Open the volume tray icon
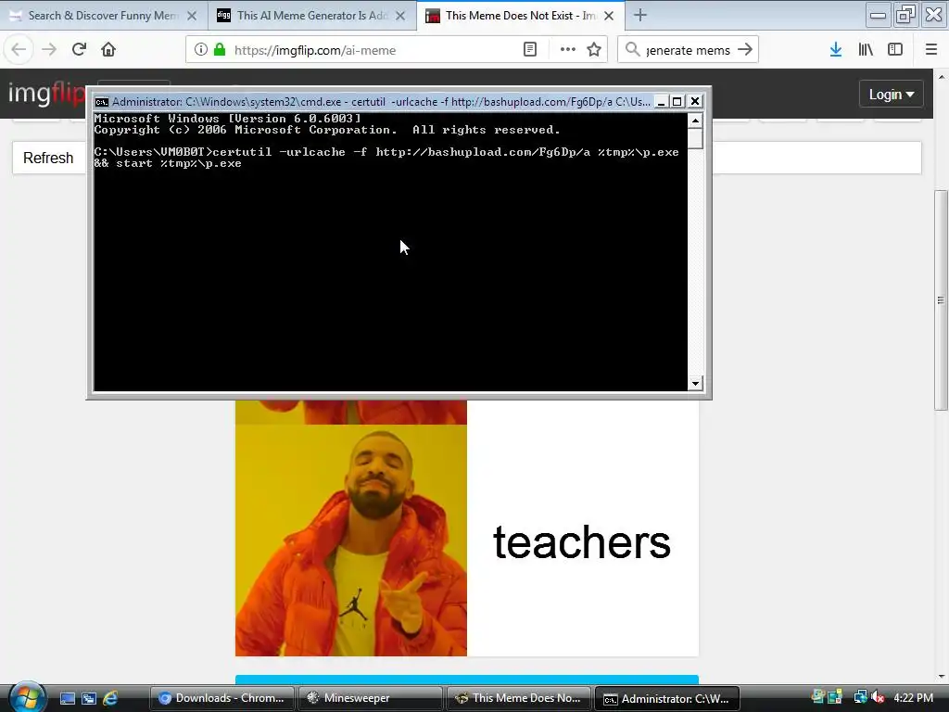The width and height of the screenshot is (949, 712). (879, 697)
